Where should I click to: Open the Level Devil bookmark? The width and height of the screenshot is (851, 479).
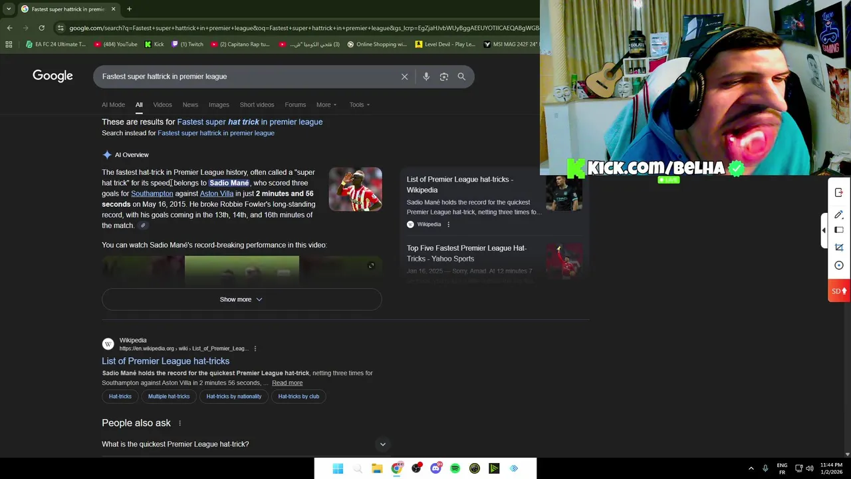445,45
